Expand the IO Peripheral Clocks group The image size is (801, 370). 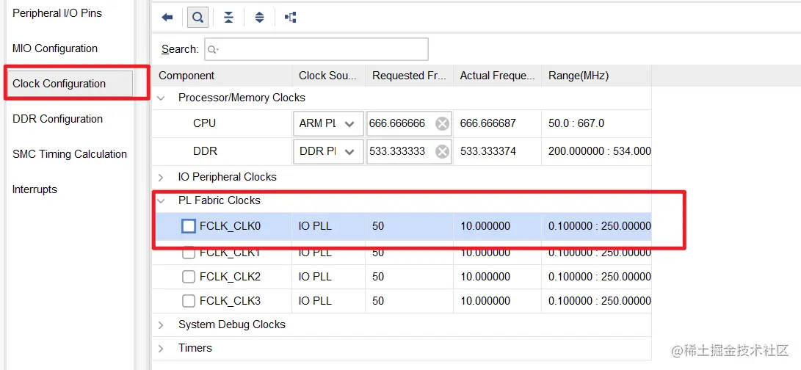pyautogui.click(x=161, y=178)
